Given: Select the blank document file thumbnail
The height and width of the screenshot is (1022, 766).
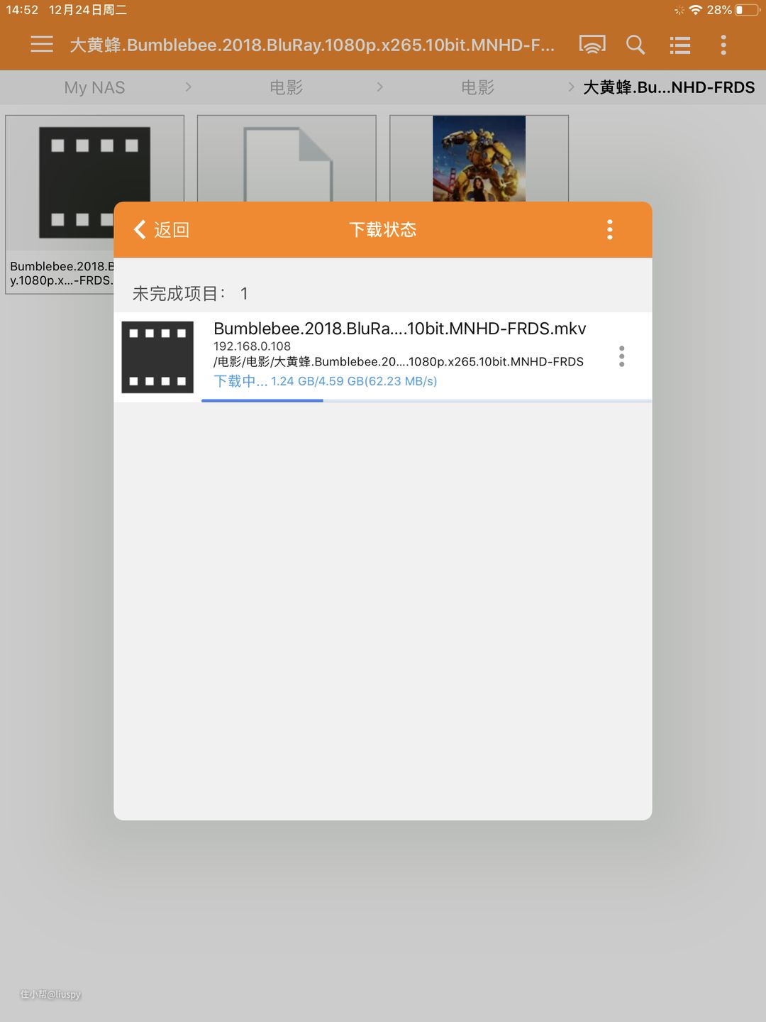Looking at the screenshot, I should 287,163.
